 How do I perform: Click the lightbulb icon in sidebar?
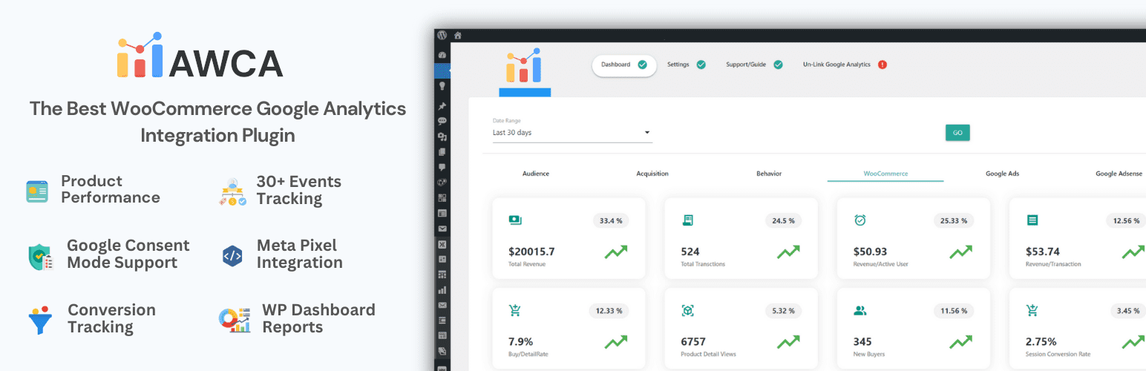click(442, 86)
